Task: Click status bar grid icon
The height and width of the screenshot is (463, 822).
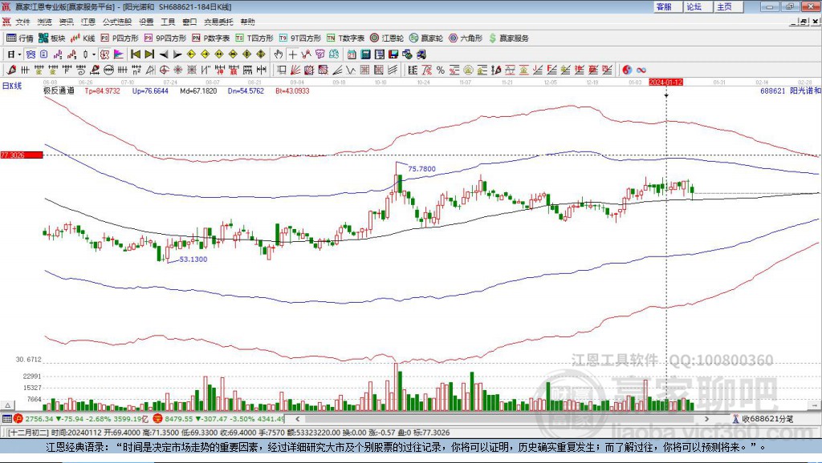Action: (x=6, y=419)
